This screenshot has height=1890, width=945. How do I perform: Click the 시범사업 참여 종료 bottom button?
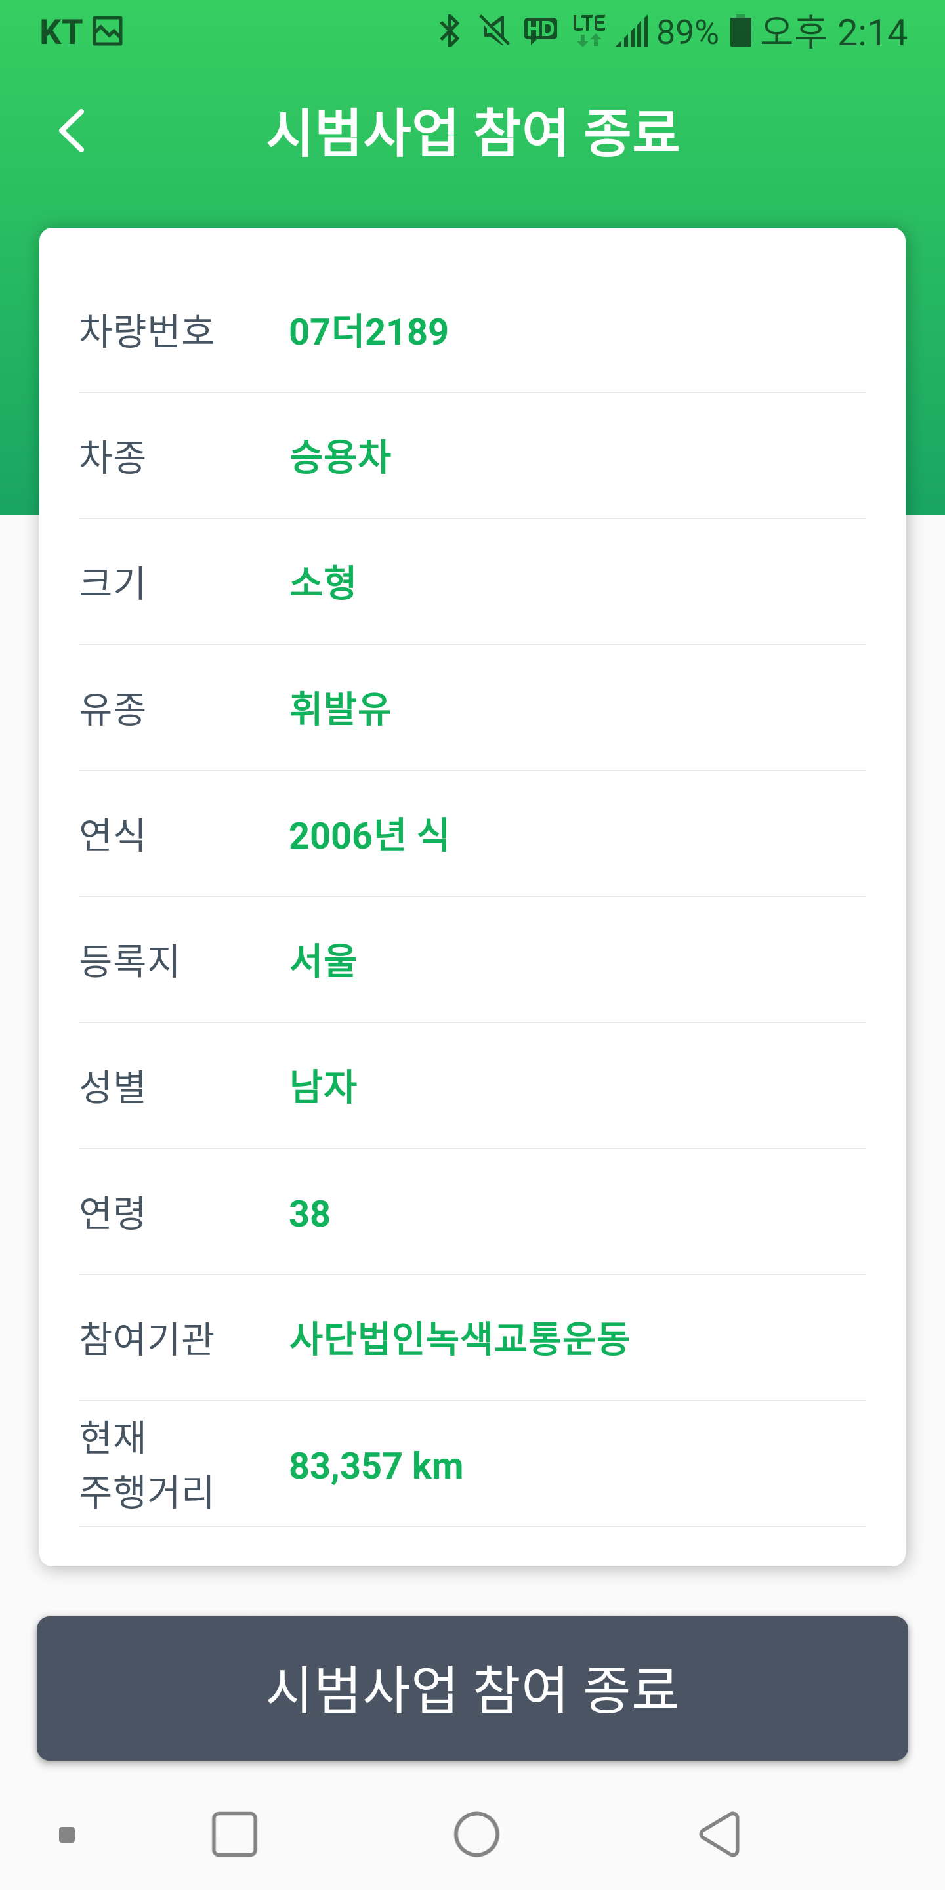click(472, 1689)
